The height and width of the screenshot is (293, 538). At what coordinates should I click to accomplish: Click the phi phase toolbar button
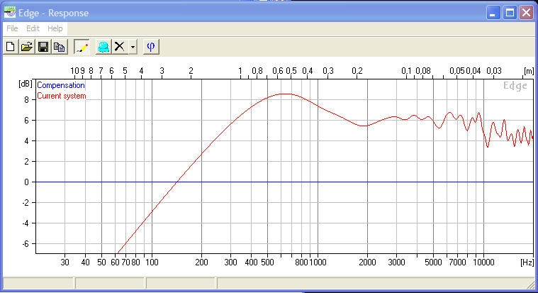click(150, 47)
